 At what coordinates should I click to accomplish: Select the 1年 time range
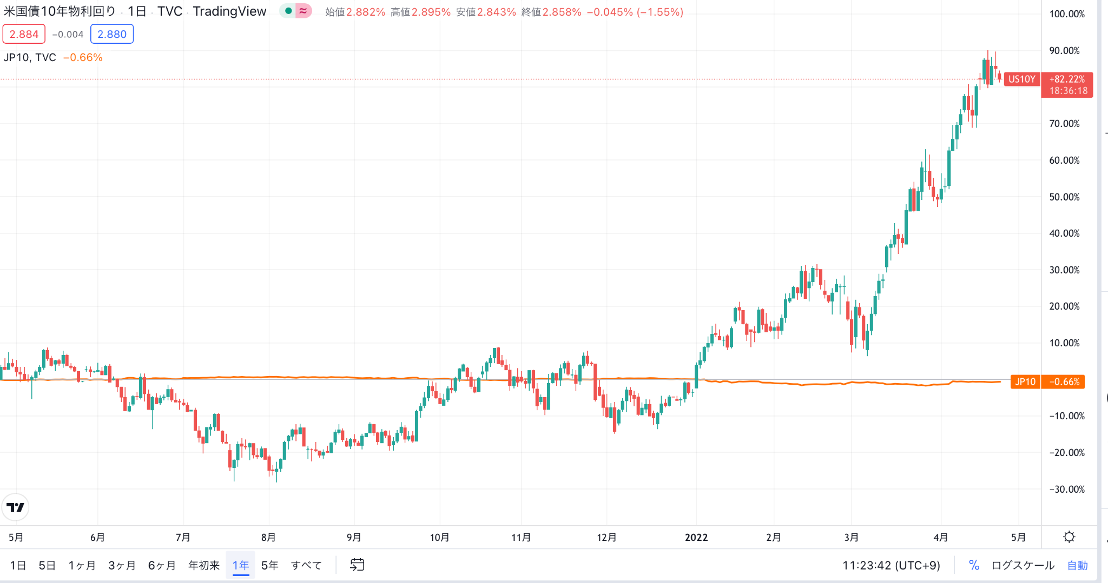point(240,565)
